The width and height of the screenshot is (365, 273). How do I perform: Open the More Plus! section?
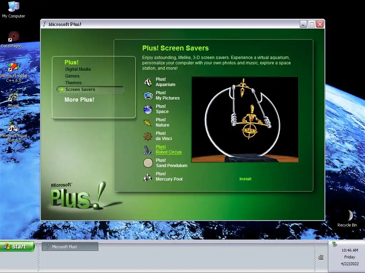click(x=79, y=100)
